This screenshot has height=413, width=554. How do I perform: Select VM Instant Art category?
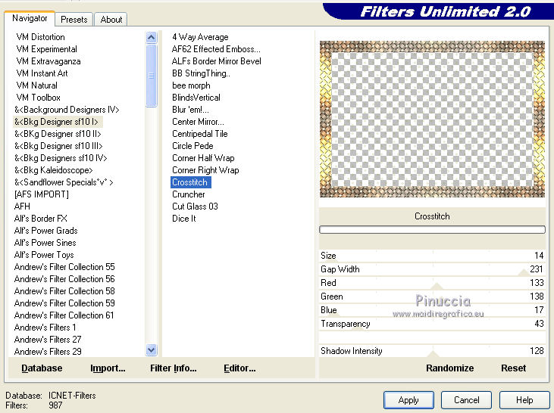(42, 73)
